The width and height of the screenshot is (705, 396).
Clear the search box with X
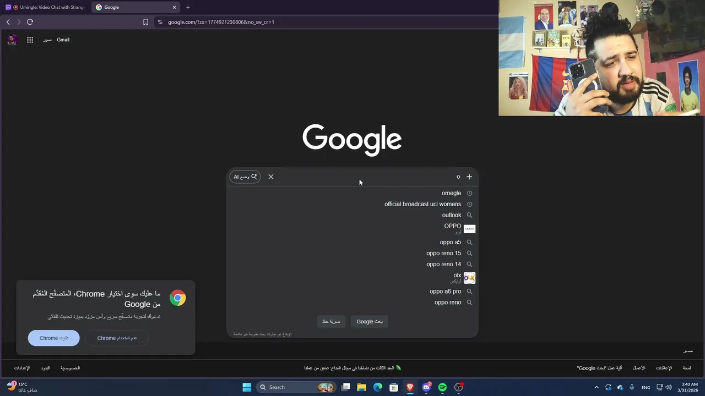(271, 177)
